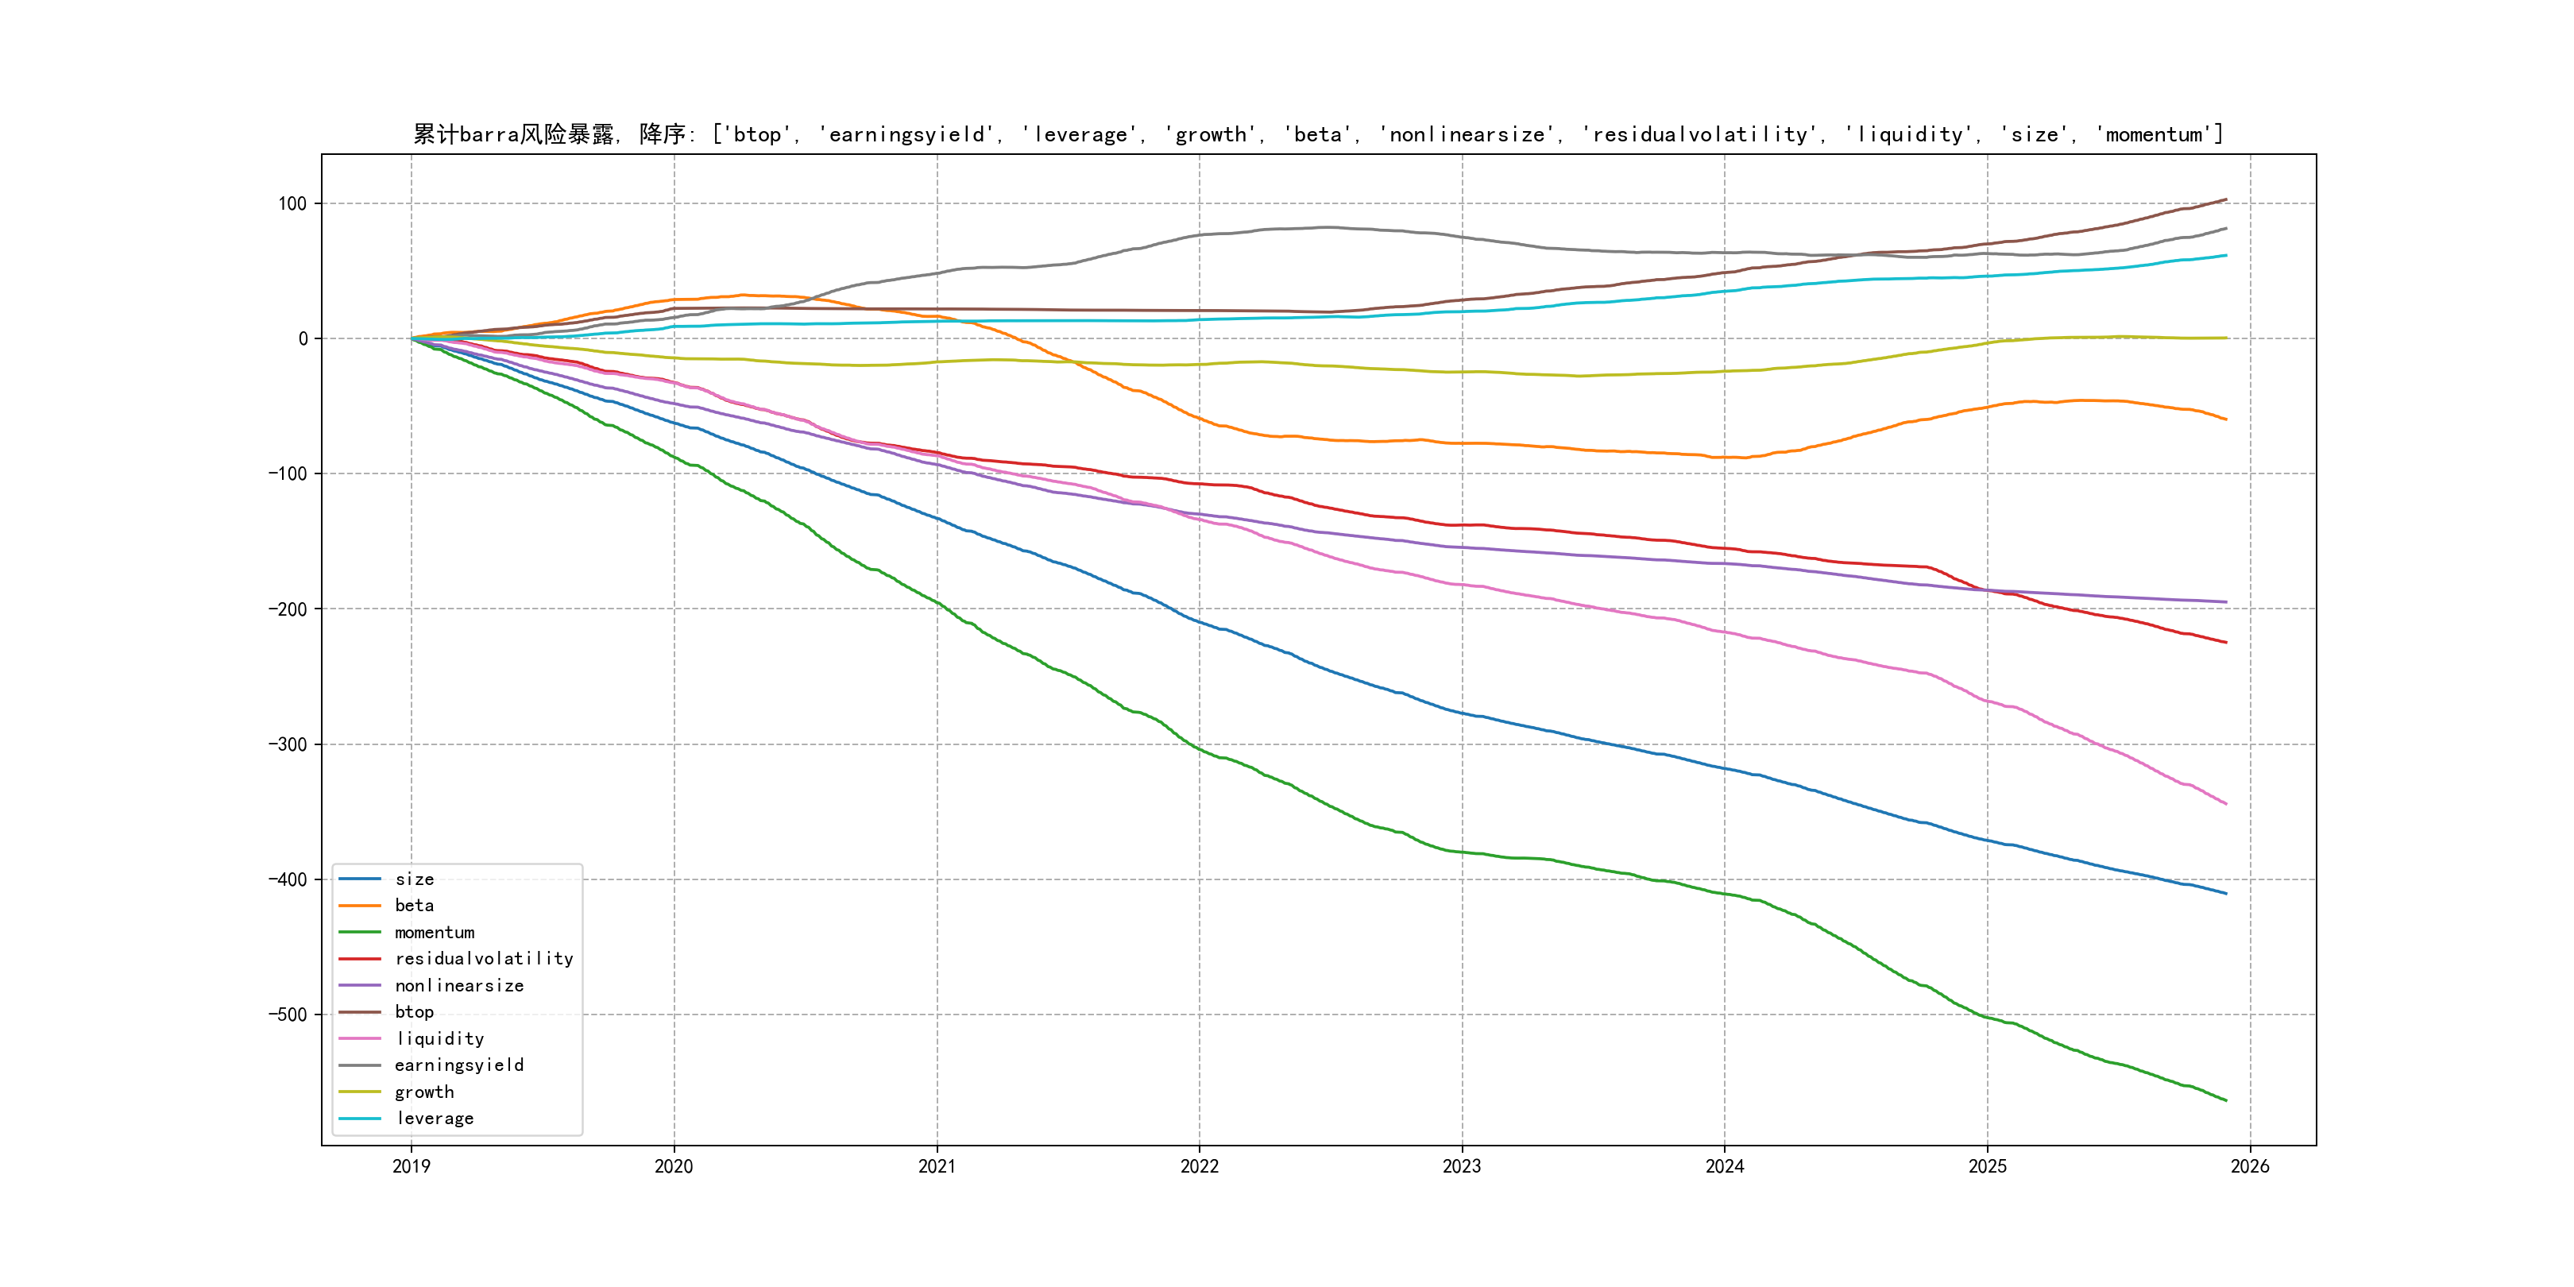Click the -200 y-axis tick label
2574x1287 pixels.
(288, 609)
